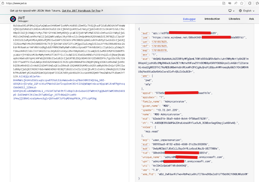Image resolution: width=259 pixels, height=182 pixels.
Task: Open the Favorites list star icon
Action: pyautogui.click(x=257, y=3)
